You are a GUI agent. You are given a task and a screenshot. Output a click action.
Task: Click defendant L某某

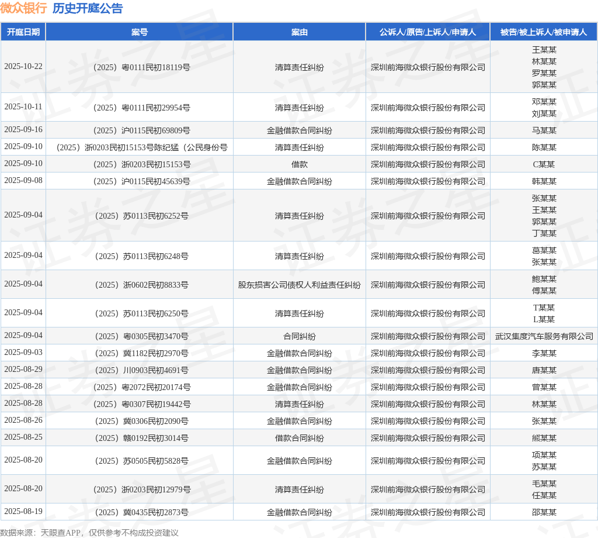tap(544, 320)
